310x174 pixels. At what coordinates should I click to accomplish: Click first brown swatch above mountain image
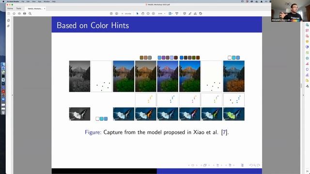(x=141, y=58)
